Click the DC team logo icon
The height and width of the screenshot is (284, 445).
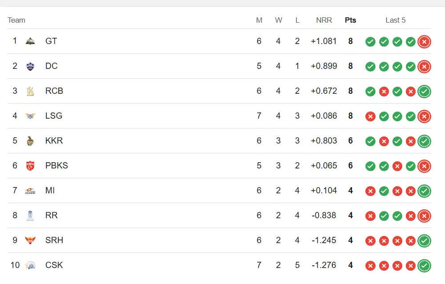[30, 66]
